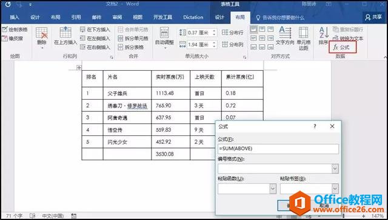Switch to the Insert (插入) ribbon tab
This screenshot has width=388, height=220.
pos(15,18)
